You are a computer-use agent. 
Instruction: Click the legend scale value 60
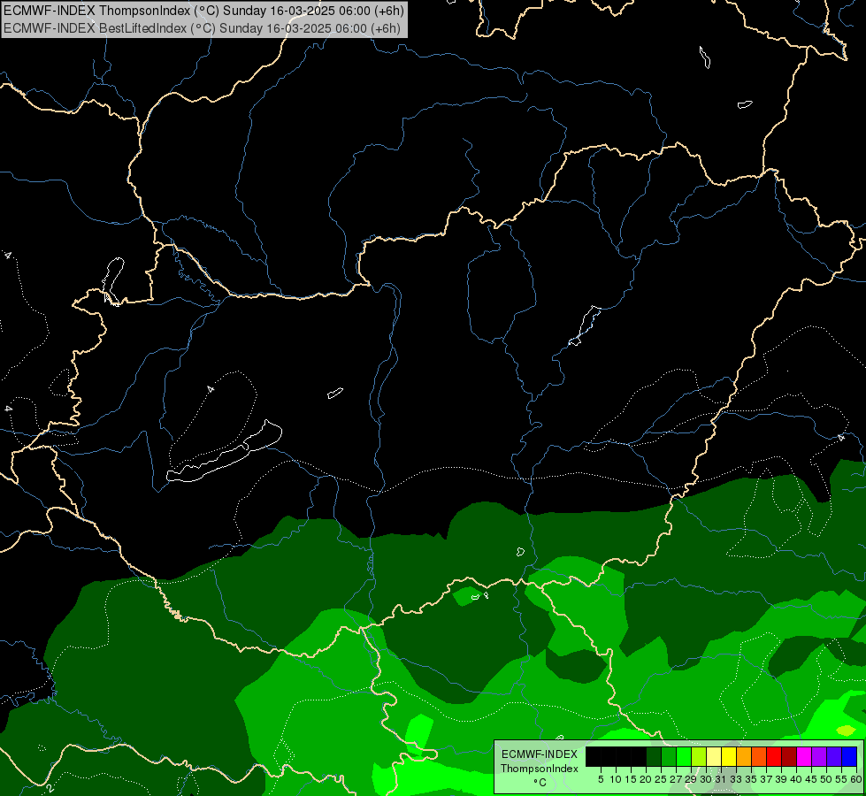click(x=856, y=779)
